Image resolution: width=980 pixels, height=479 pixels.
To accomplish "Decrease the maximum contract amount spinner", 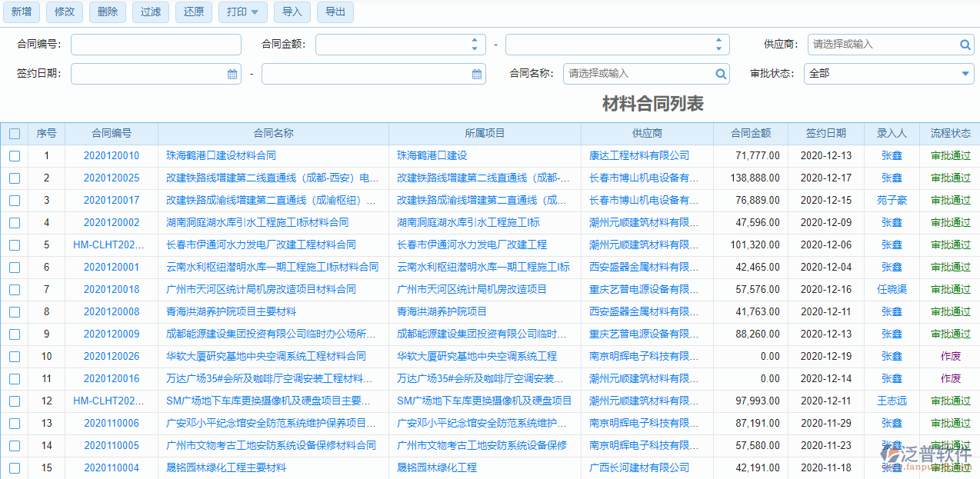I will pos(718,48).
